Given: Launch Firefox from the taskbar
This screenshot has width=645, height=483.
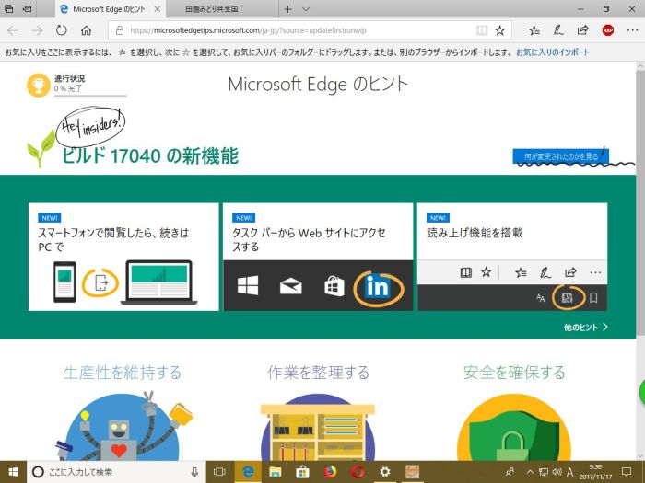Looking at the screenshot, I should point(329,471).
